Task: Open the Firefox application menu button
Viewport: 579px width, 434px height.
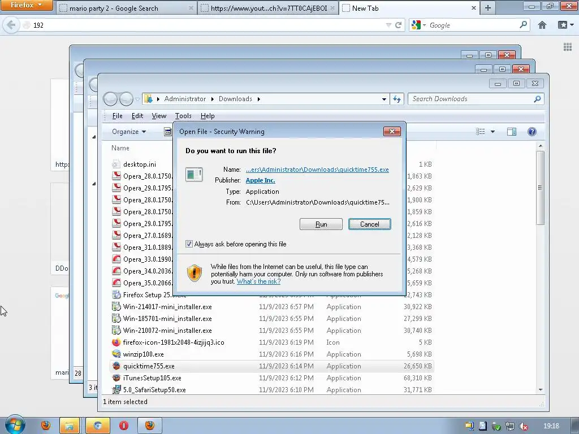Action: tap(26, 5)
